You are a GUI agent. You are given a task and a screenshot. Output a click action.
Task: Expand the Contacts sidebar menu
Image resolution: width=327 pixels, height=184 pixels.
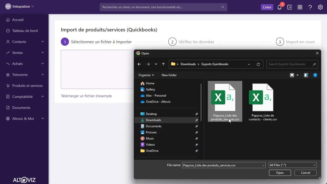[x=43, y=42]
